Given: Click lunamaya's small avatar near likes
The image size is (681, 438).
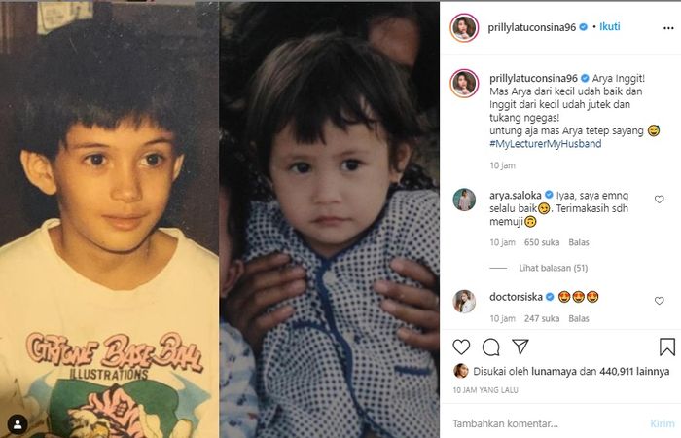Looking at the screenshot, I should 461,371.
